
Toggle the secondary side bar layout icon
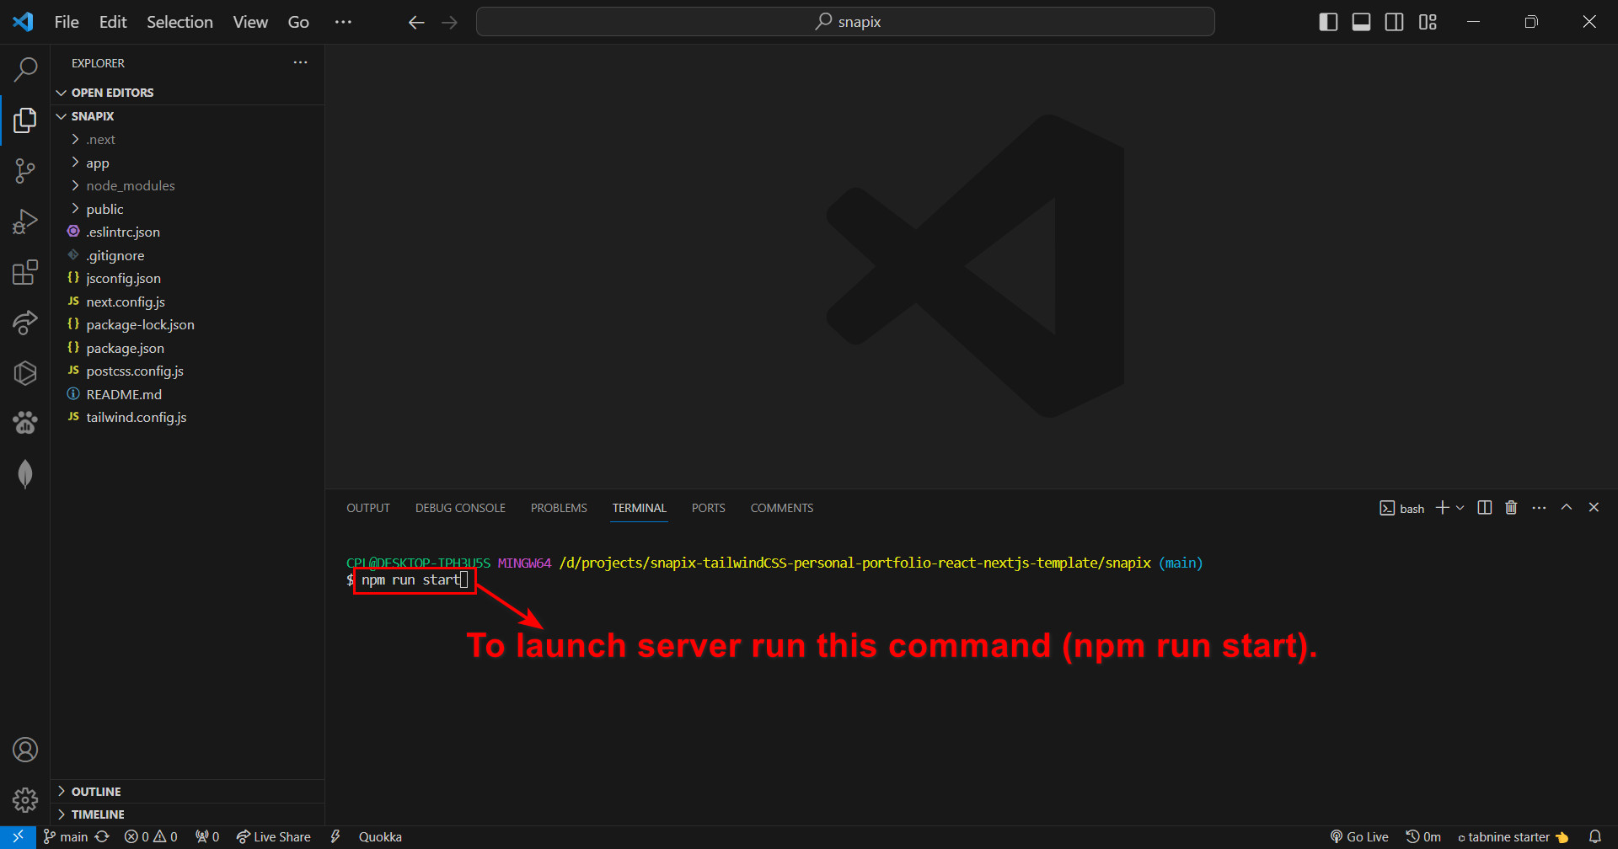tap(1395, 22)
